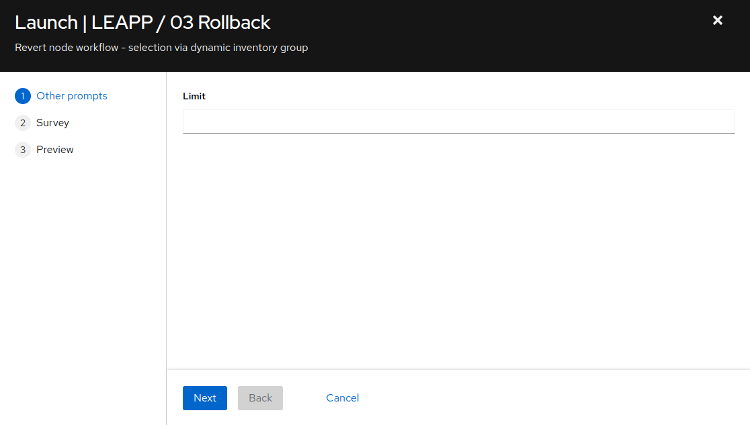Click the Limit field label

click(194, 96)
